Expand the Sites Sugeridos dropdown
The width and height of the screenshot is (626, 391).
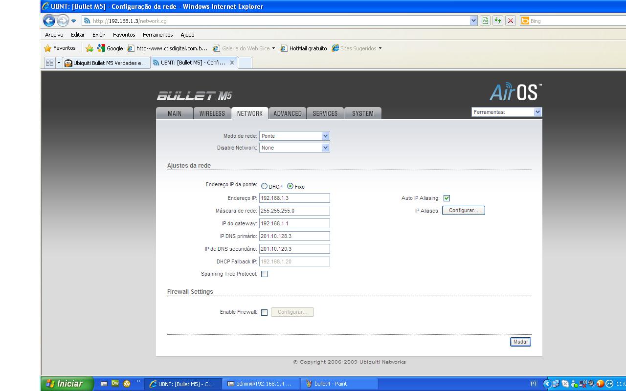click(x=380, y=48)
